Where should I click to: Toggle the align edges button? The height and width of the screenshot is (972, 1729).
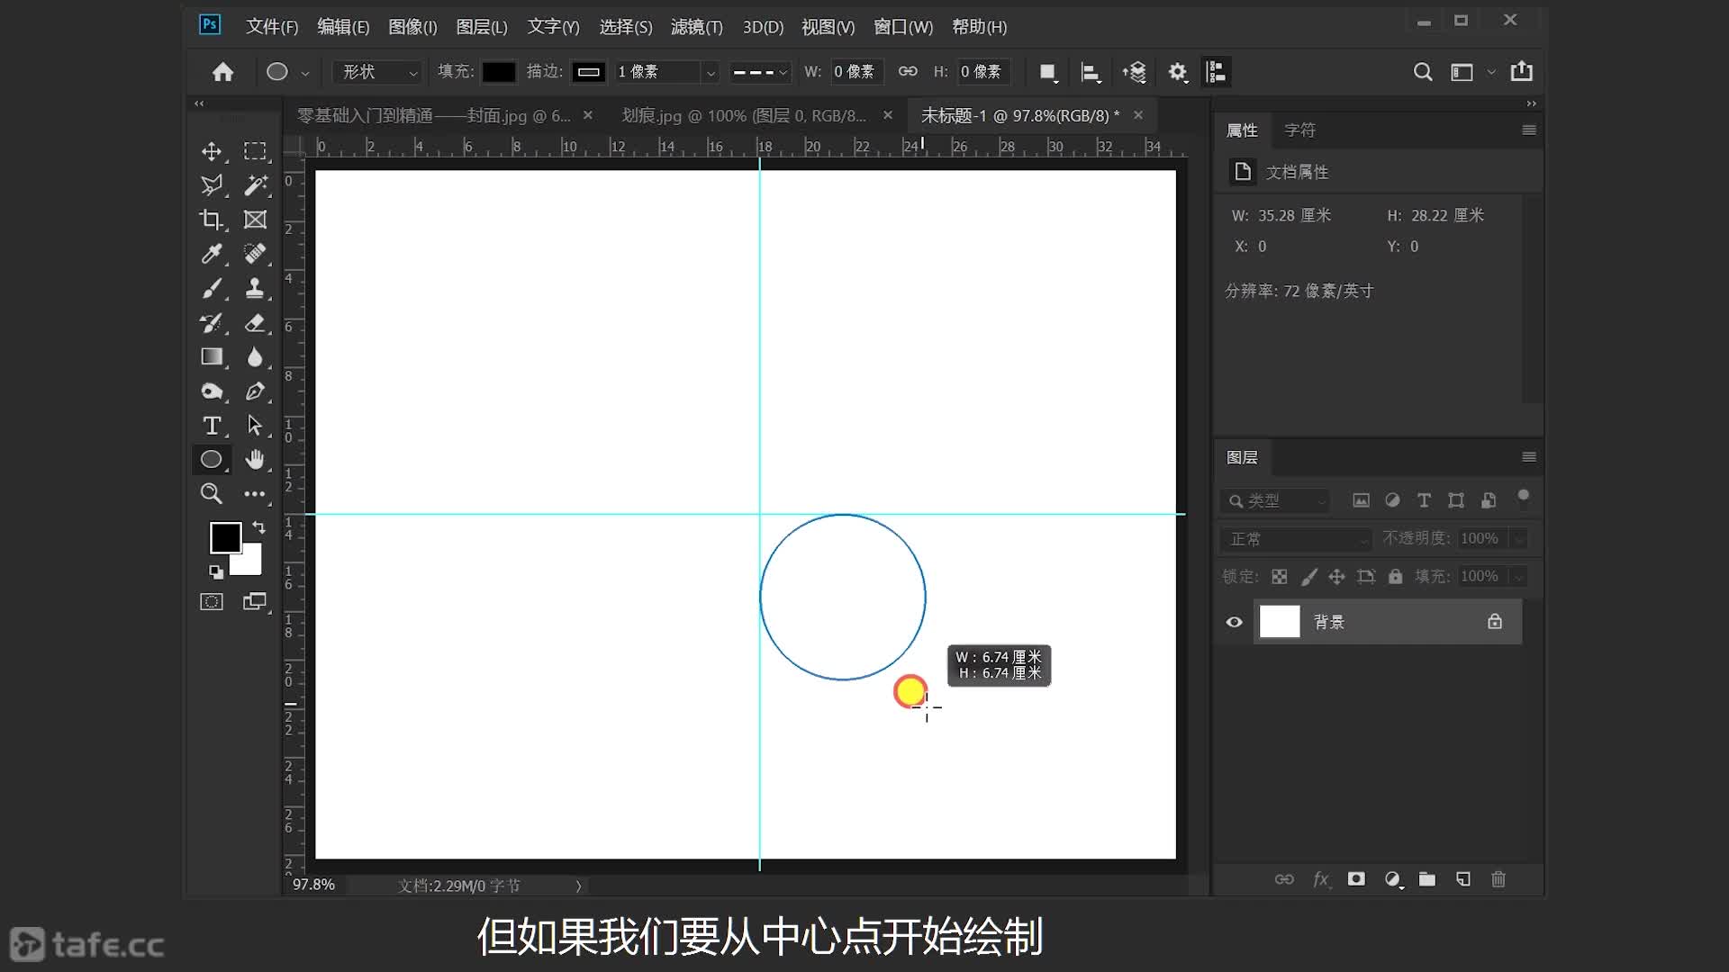[x=1216, y=72]
